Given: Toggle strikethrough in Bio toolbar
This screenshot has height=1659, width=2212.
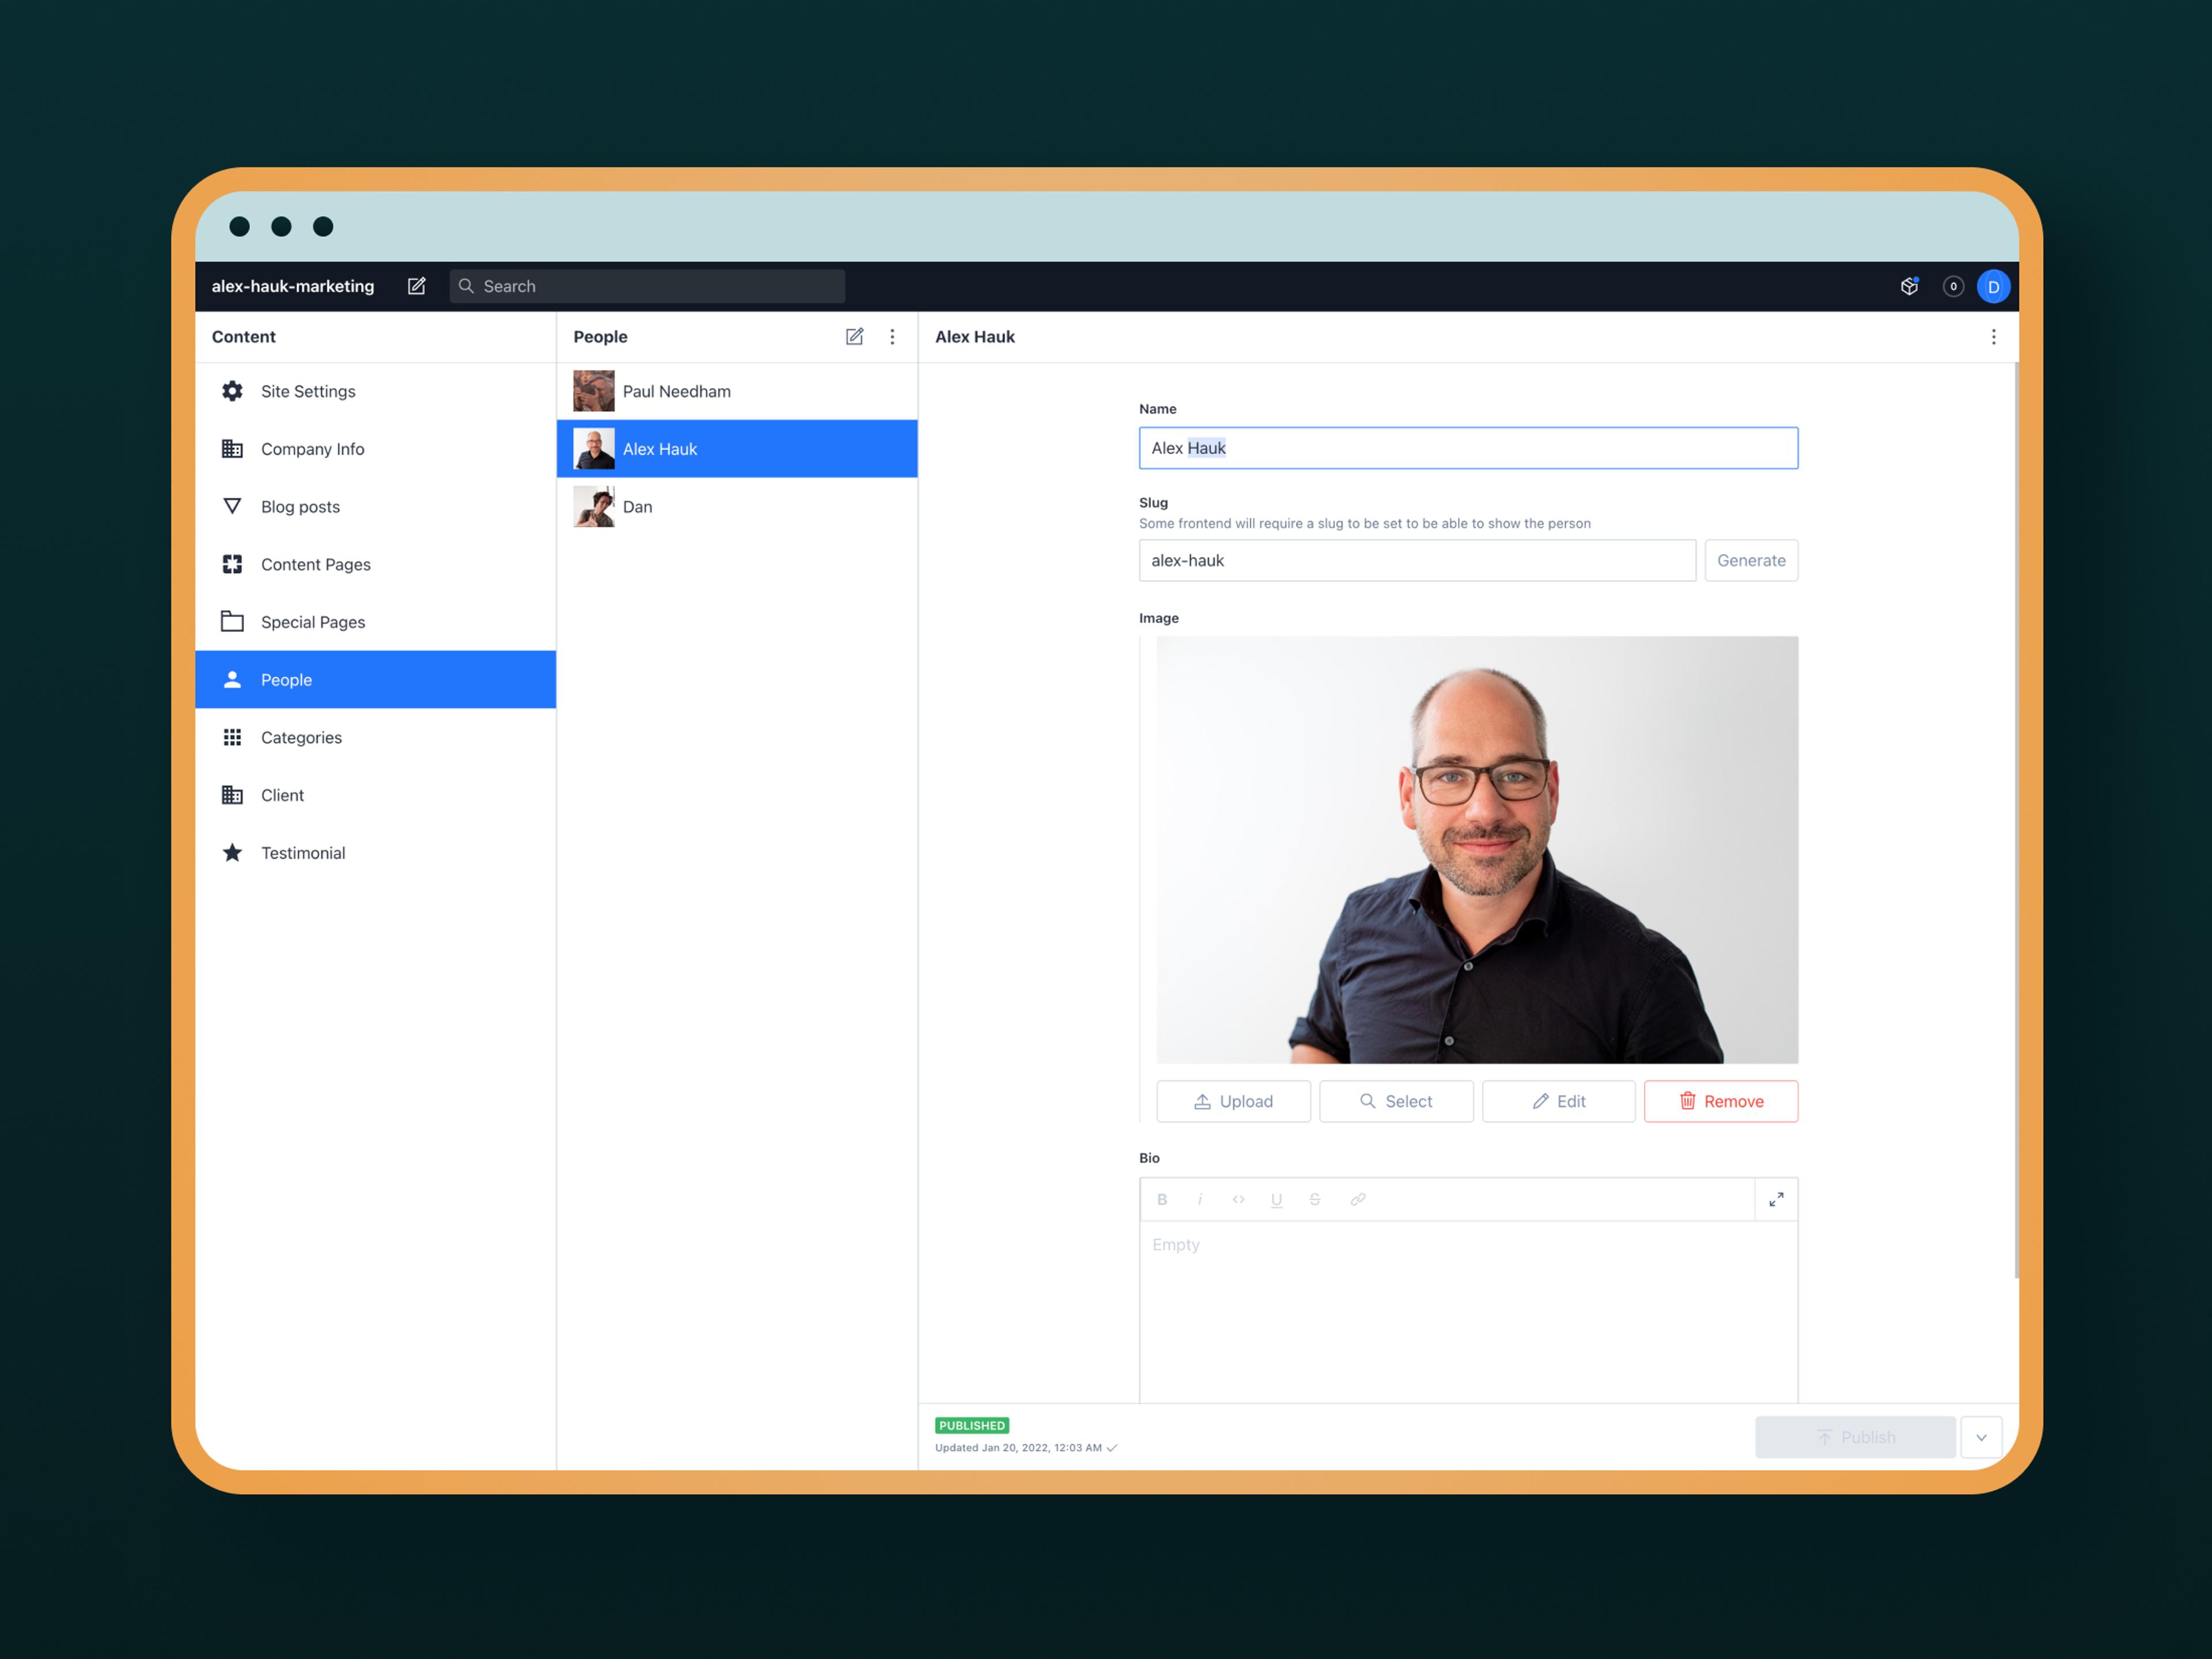Looking at the screenshot, I should coord(1315,1199).
